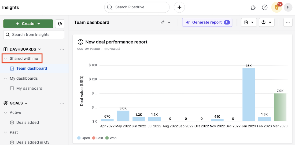Toggle the Won legend item
Viewport: 295px width, 145px height.
111,138
